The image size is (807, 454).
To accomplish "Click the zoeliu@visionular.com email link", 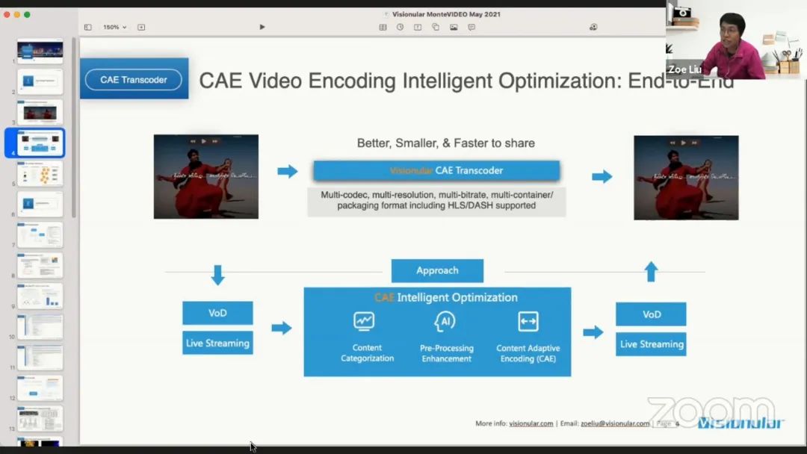I will (616, 423).
